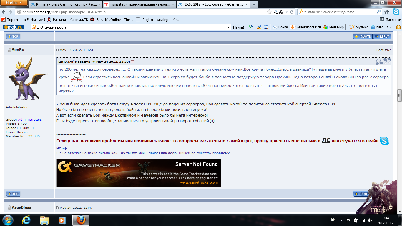The width and height of the screenshot is (402, 226).
Task: Click the Mail.ru logo in the toolbar
Action: pyautogui.click(x=13, y=27)
